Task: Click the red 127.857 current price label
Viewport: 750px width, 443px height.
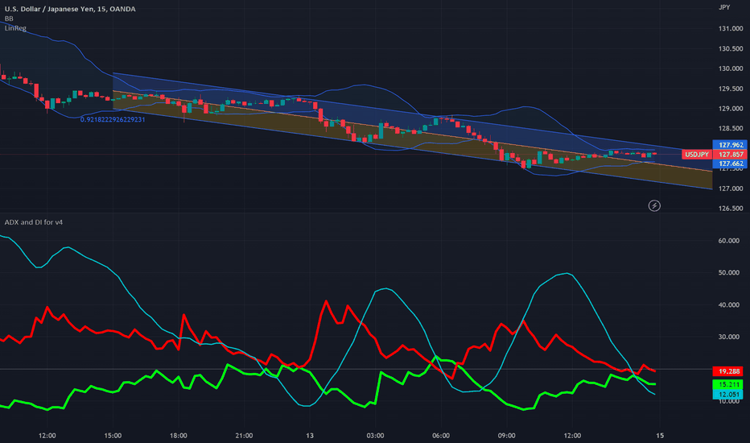Action: point(731,154)
